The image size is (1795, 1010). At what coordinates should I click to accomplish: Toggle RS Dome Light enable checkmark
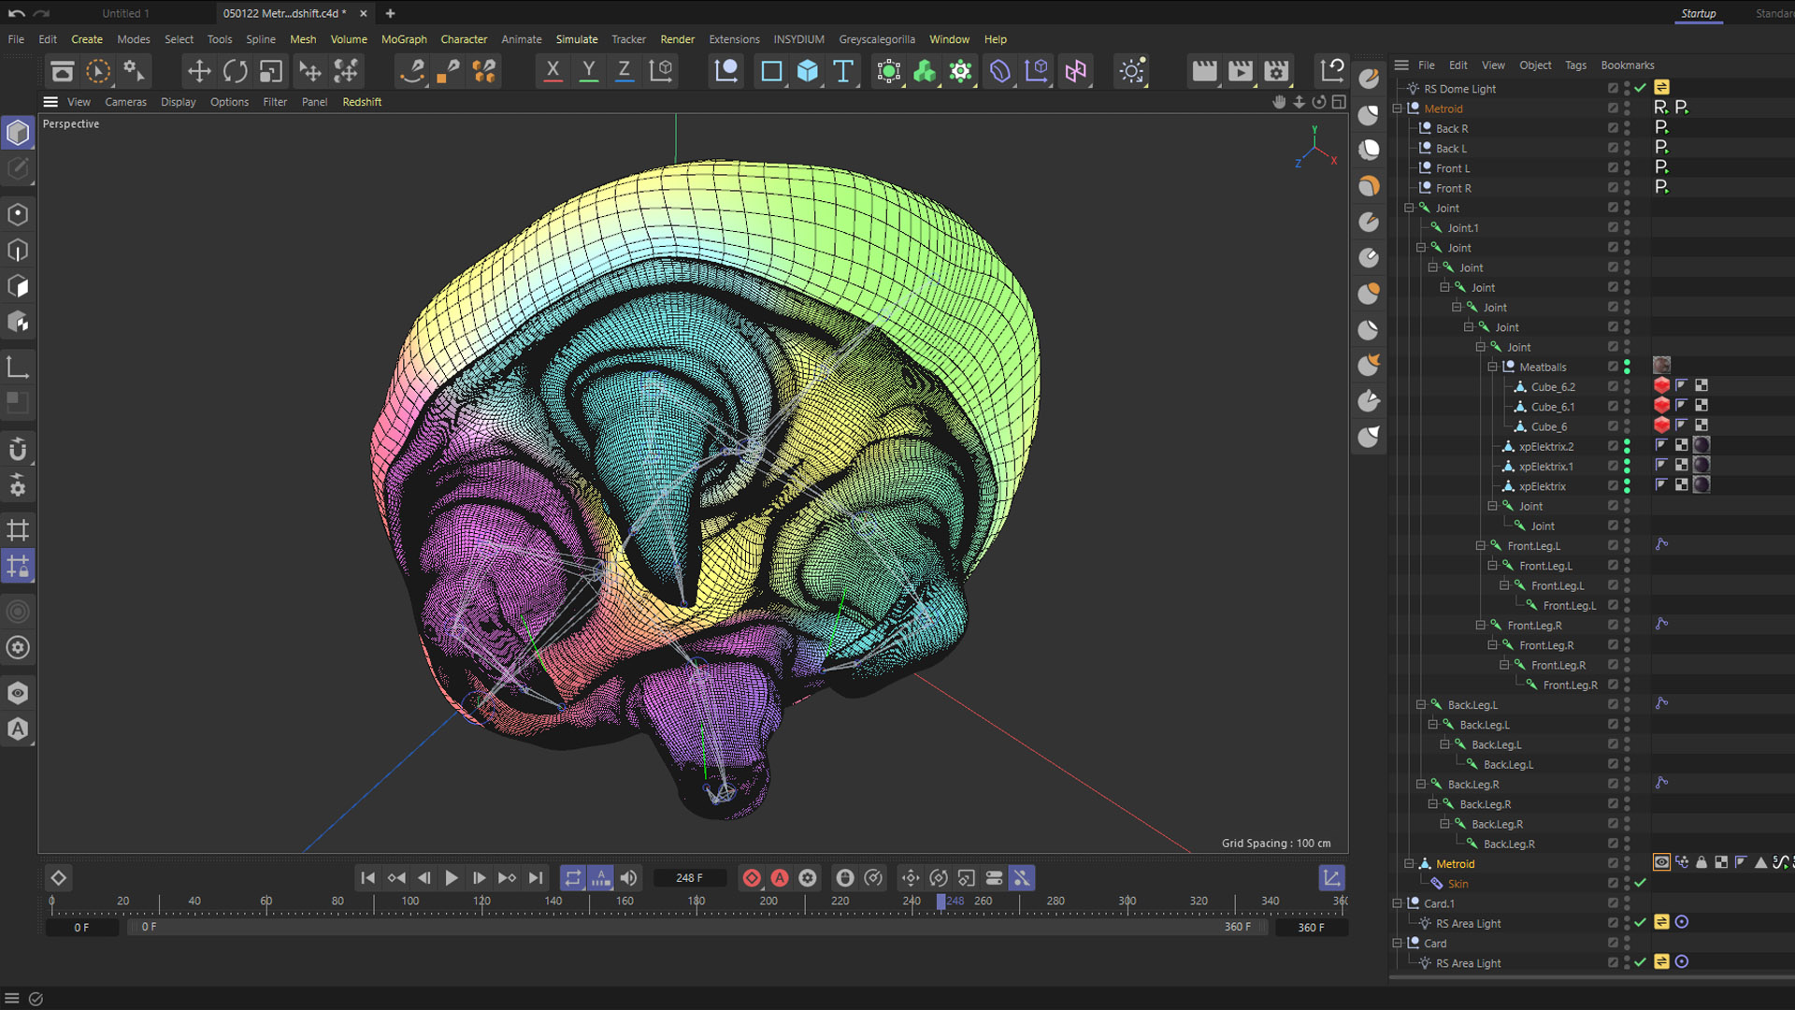point(1640,88)
